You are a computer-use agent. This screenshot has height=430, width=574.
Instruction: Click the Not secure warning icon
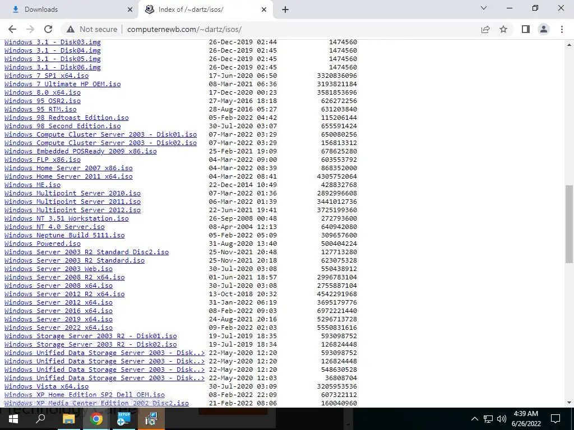point(71,29)
